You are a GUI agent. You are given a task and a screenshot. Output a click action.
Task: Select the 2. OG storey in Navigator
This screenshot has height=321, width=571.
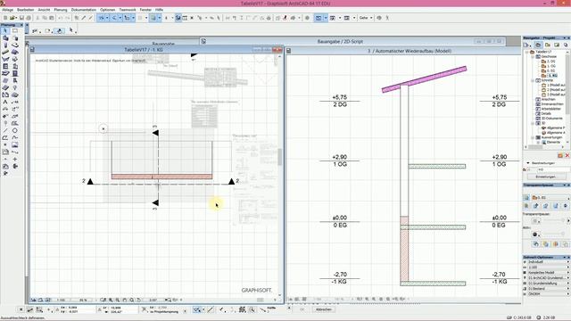[x=549, y=62]
